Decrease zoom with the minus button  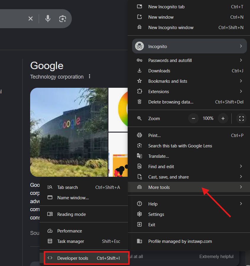(x=193, y=118)
